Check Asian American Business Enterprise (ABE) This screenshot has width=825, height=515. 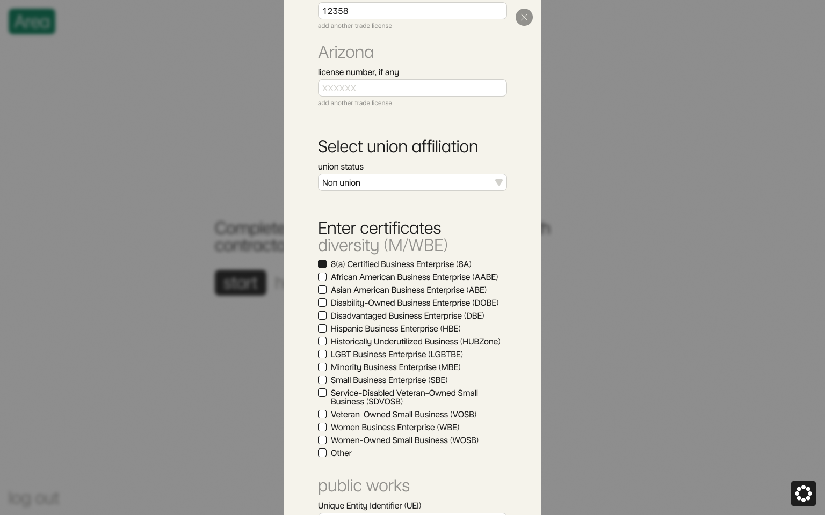tap(322, 290)
